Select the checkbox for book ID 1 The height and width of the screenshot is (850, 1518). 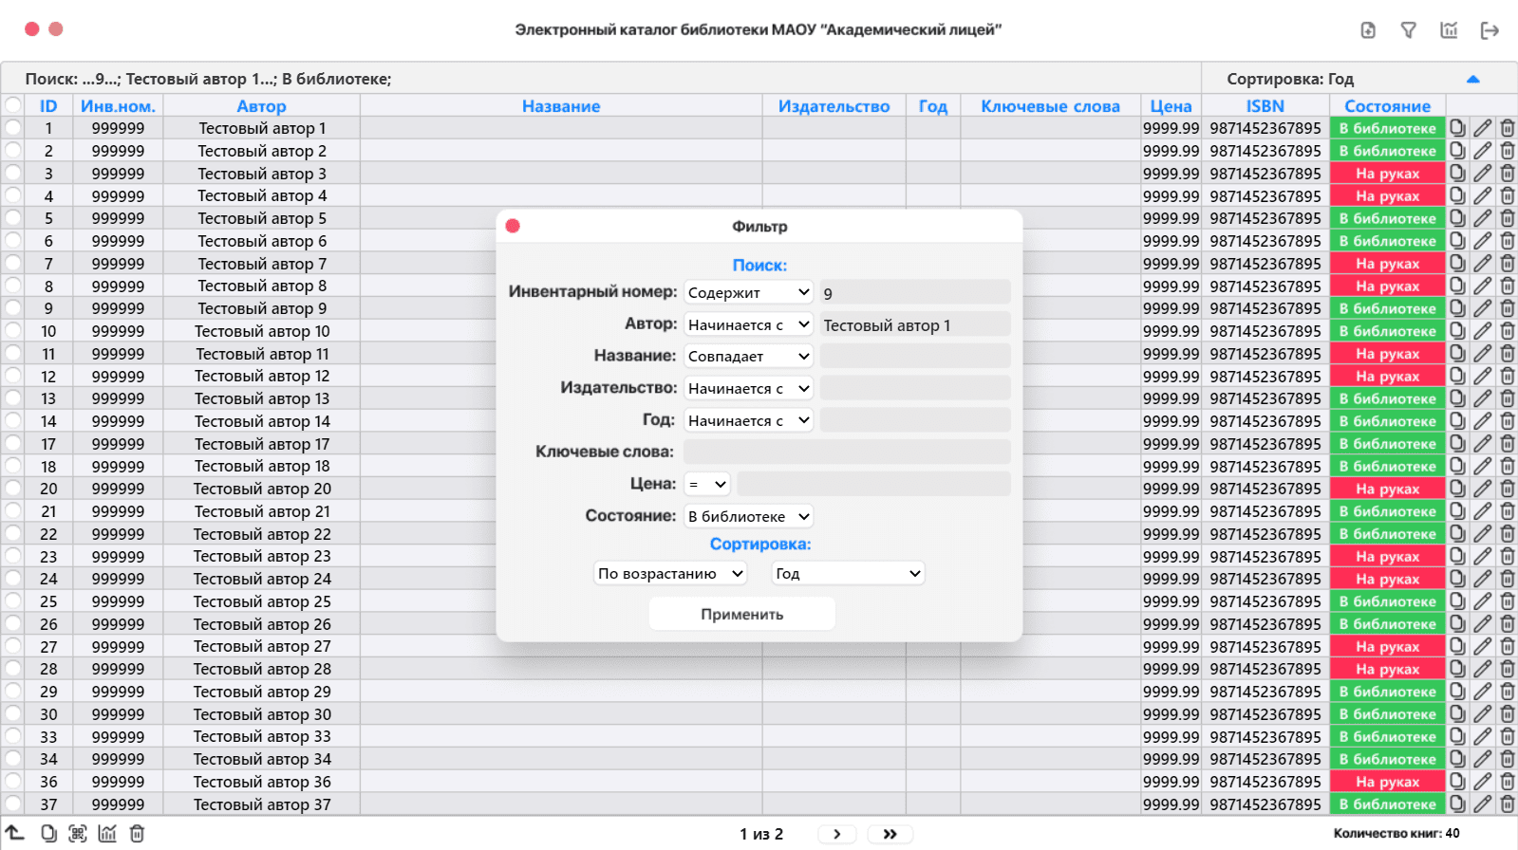[x=13, y=128]
